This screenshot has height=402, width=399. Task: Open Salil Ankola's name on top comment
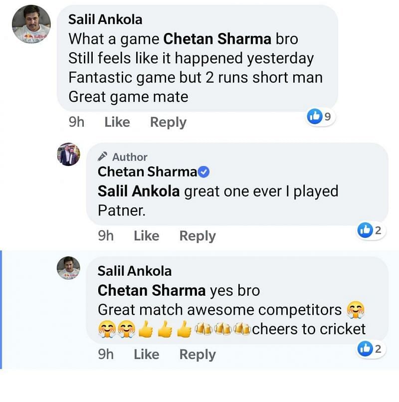[x=105, y=19]
